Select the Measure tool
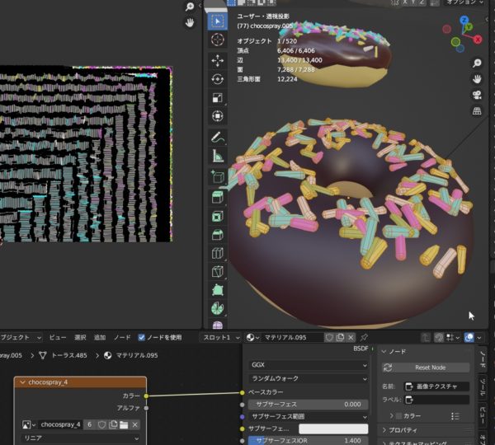The width and height of the screenshot is (495, 445). 217,155
